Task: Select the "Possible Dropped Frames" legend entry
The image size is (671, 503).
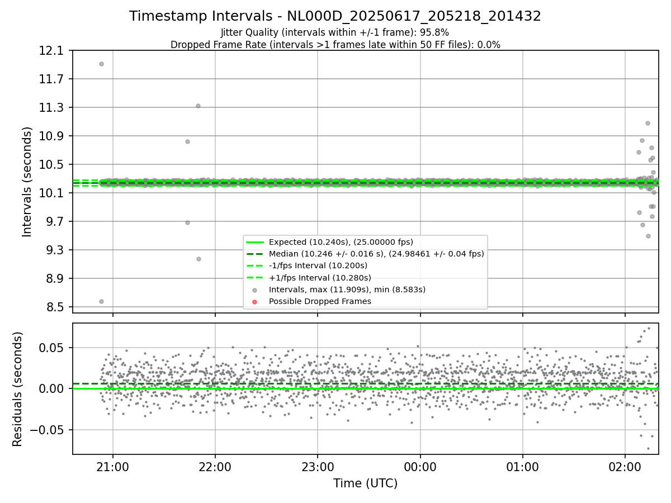Action: pyautogui.click(x=320, y=301)
